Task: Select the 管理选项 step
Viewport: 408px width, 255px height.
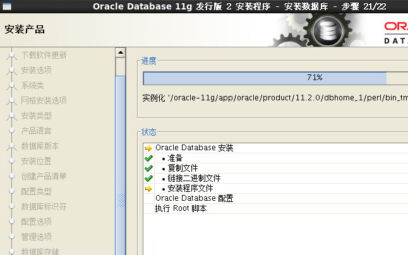Action: (x=36, y=237)
